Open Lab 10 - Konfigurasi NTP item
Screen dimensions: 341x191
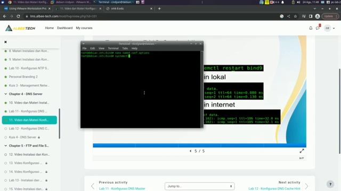coord(29,68)
